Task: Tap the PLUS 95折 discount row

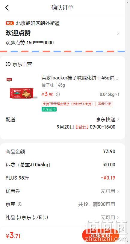Action: pos(63,178)
